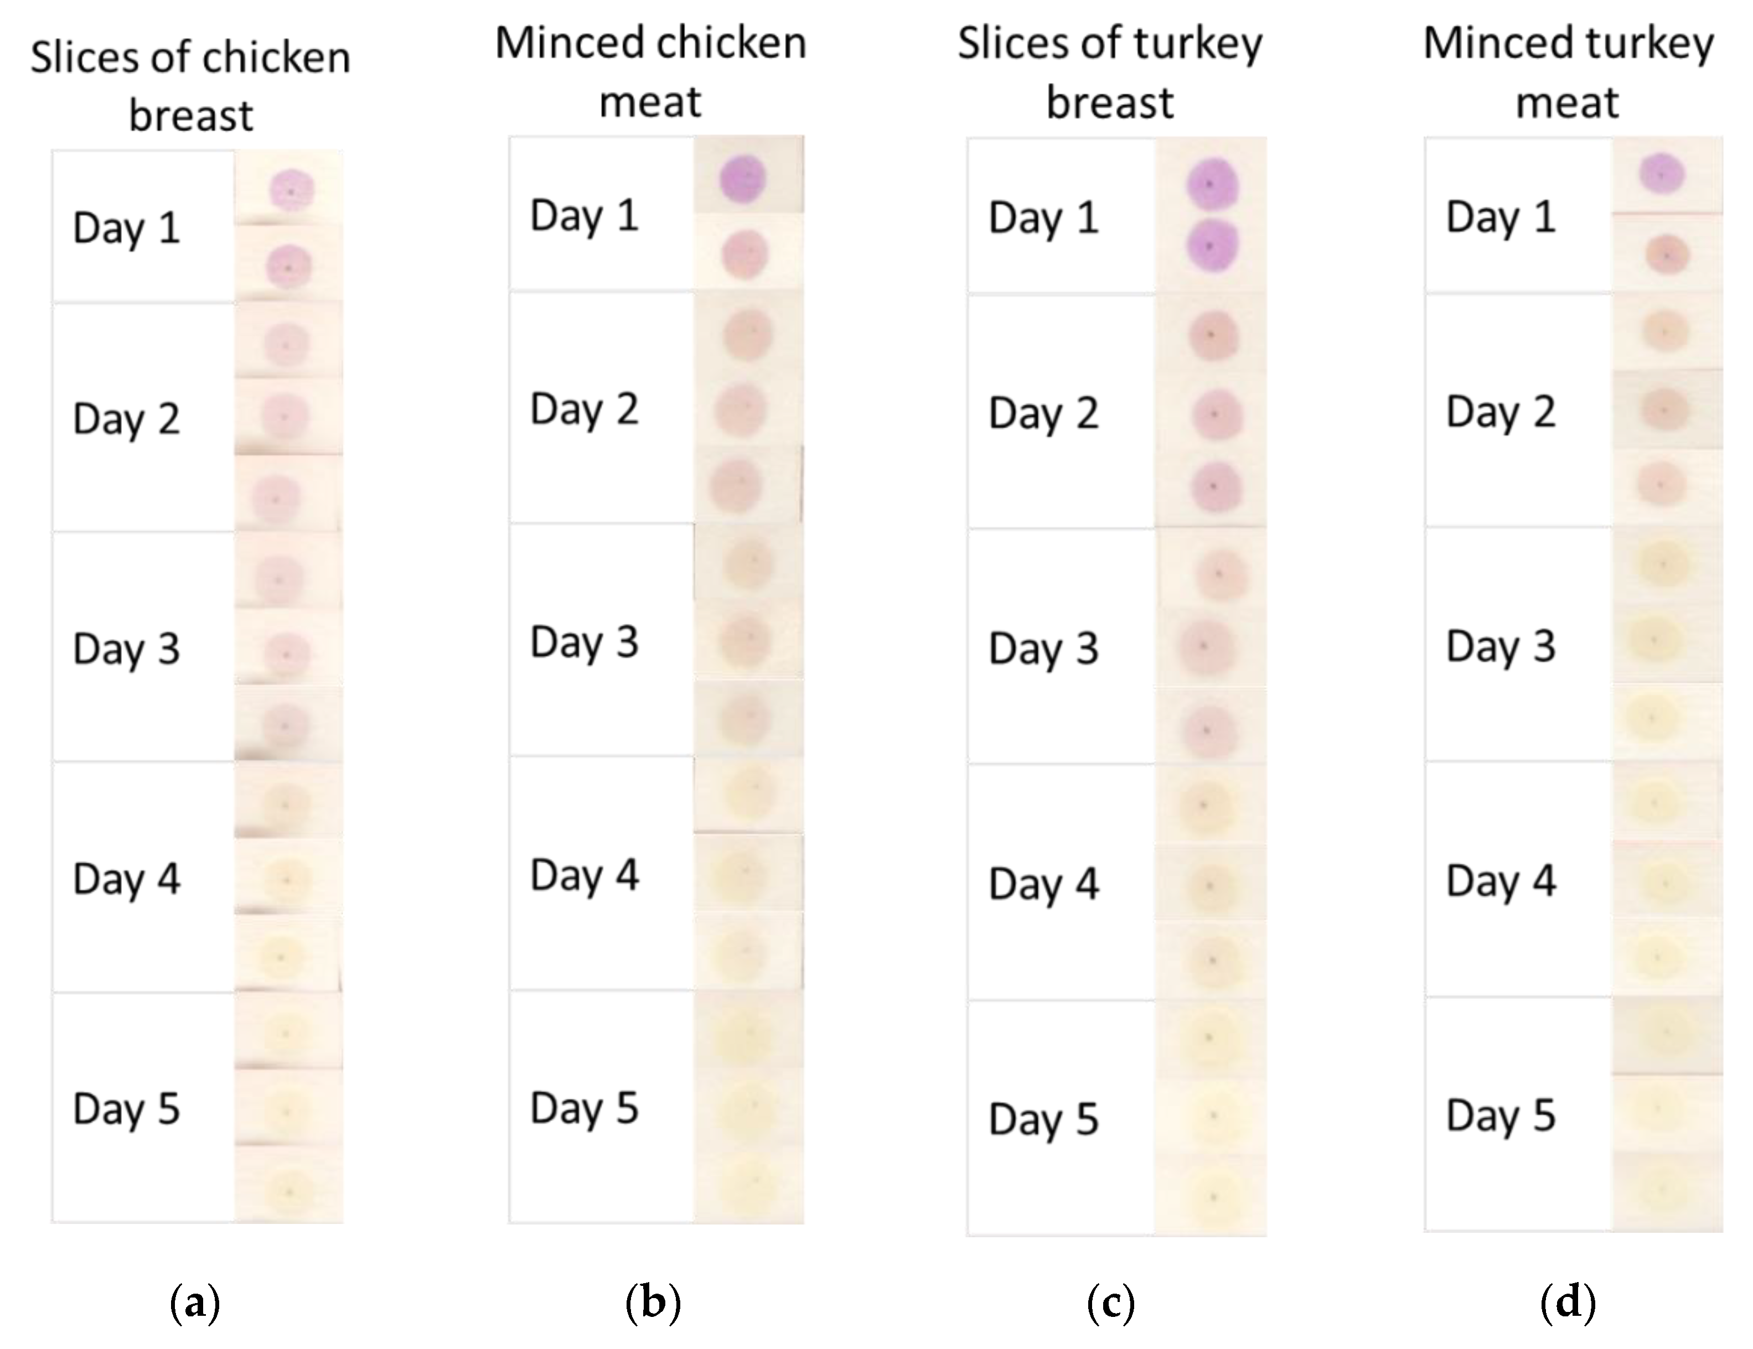Viewport: 1753px width, 1349px height.
Task: Select the top violet spot in minced turkey Day 1
Action: pos(1662,174)
